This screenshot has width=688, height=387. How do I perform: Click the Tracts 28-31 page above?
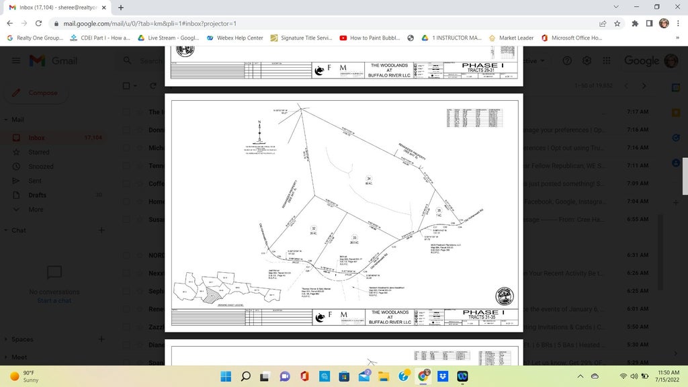[344, 66]
